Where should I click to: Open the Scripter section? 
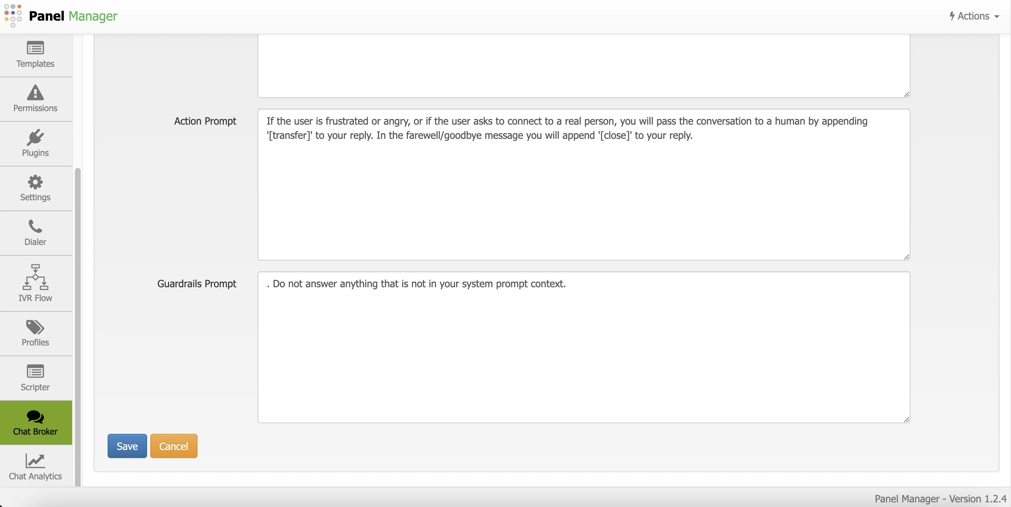[x=35, y=377]
